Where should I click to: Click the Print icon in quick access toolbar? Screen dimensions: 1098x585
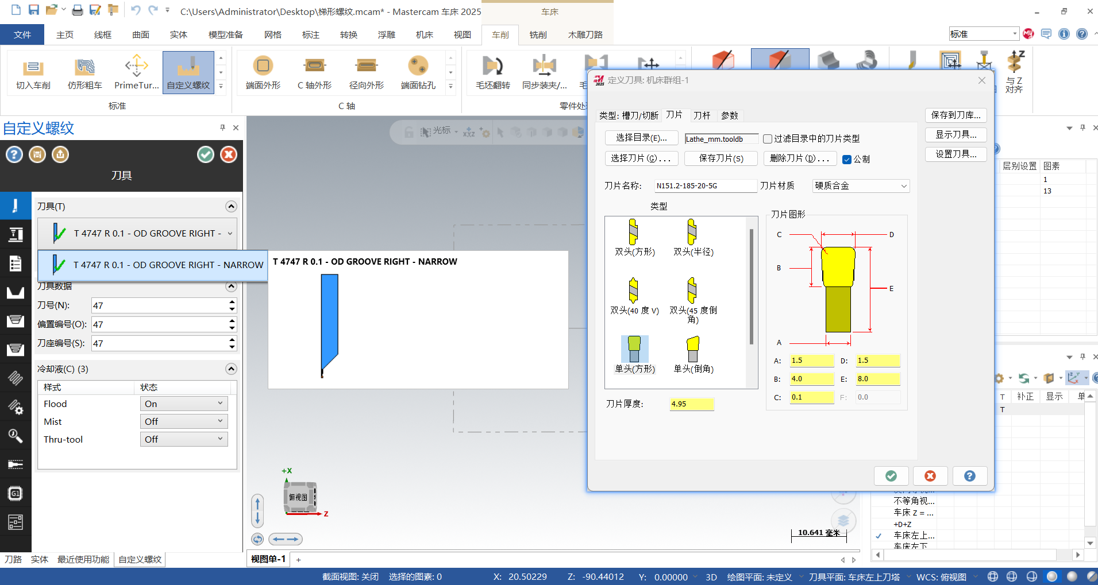click(x=77, y=10)
